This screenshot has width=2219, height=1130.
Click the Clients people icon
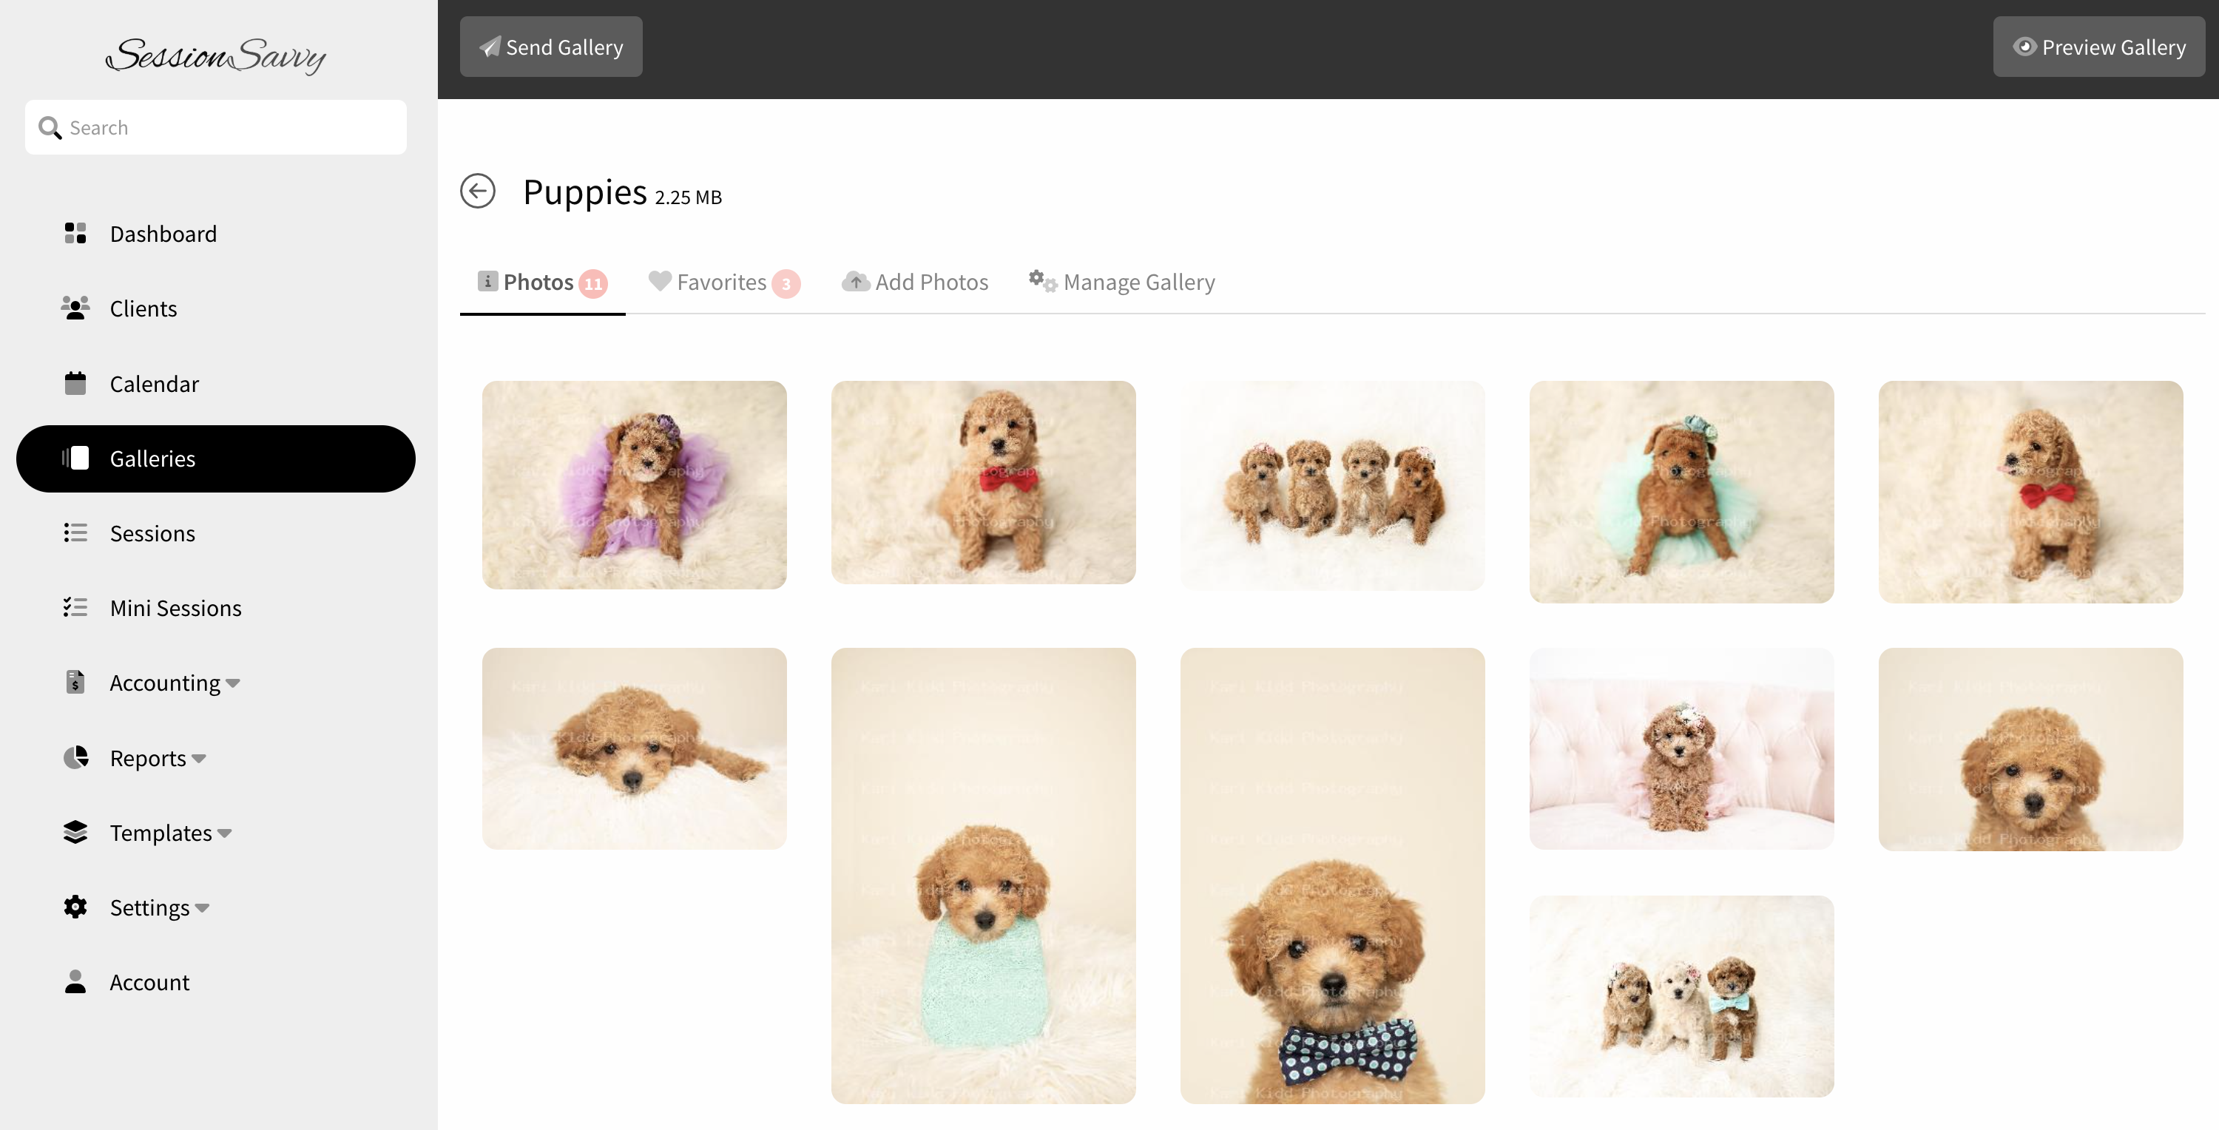click(x=75, y=308)
